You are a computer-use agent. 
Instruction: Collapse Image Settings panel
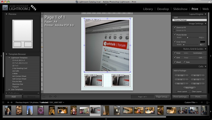(x=206, y=24)
